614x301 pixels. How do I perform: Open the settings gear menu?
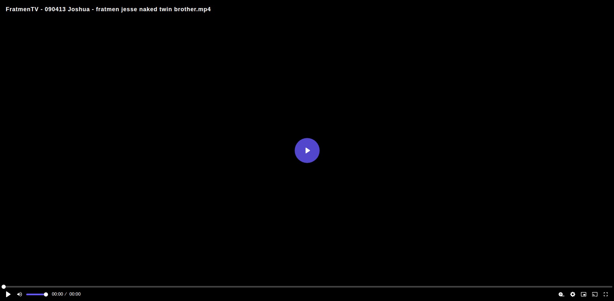point(573,294)
